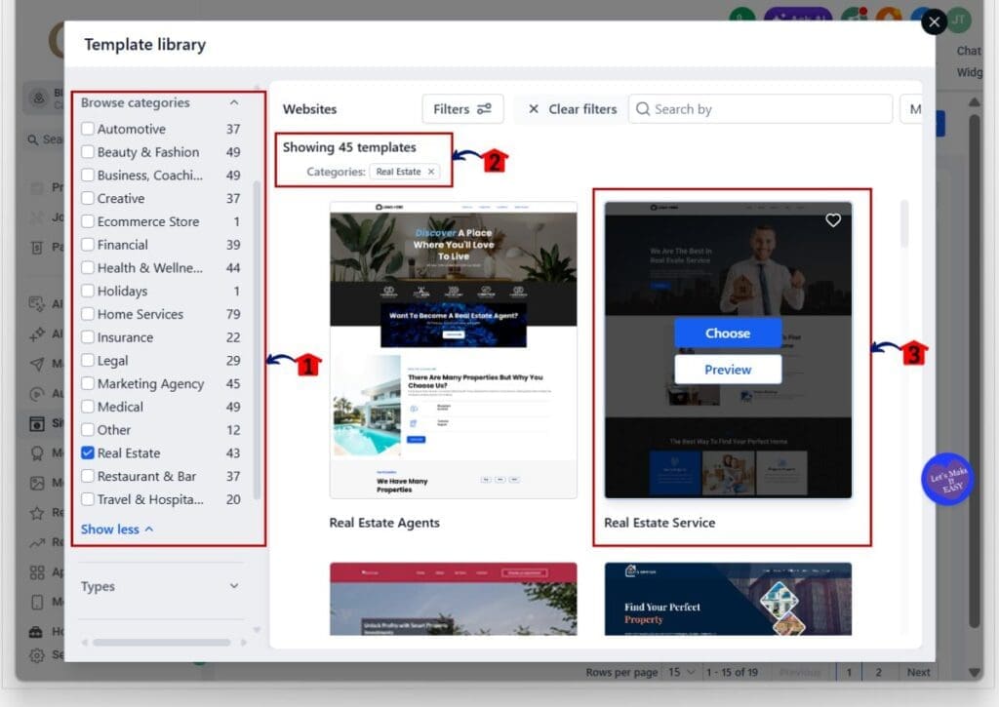Click the Real Estate Agents template title
999x707 pixels.
[384, 523]
